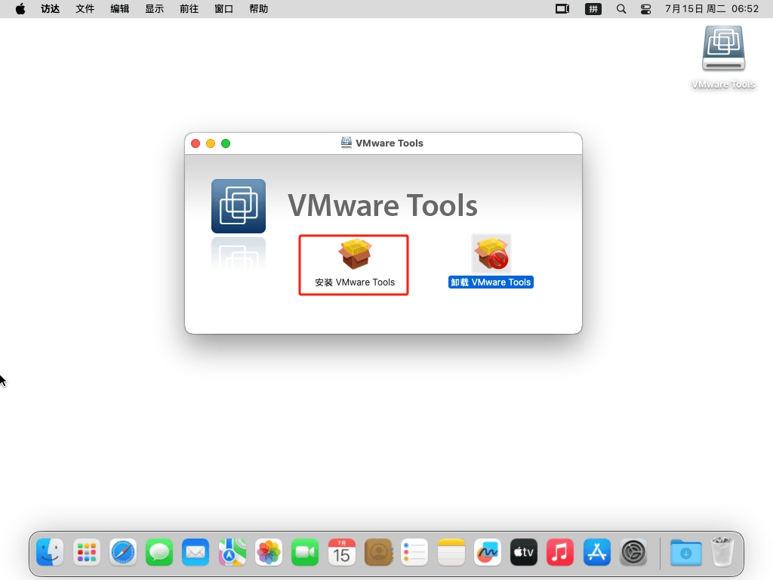
Task: Open the 文件 menu
Action: point(85,9)
